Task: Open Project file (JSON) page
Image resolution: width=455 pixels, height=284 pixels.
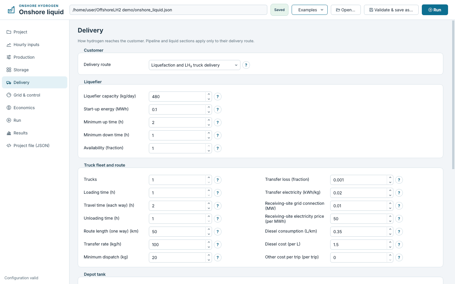Action: [35, 145]
